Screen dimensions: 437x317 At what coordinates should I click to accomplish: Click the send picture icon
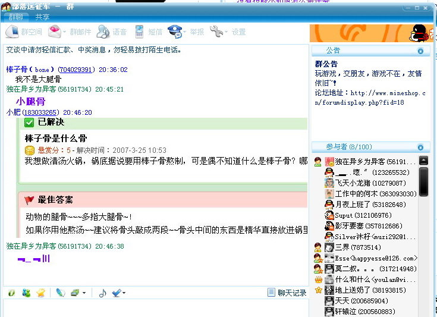(76, 293)
